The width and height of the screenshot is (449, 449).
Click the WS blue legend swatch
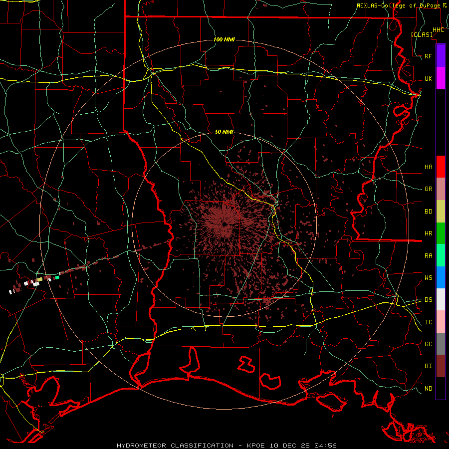pos(441,277)
